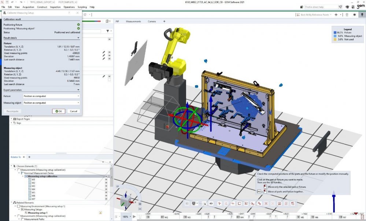Add a new tab beside Relates To
This screenshot has height=221, width=366.
click(29, 157)
